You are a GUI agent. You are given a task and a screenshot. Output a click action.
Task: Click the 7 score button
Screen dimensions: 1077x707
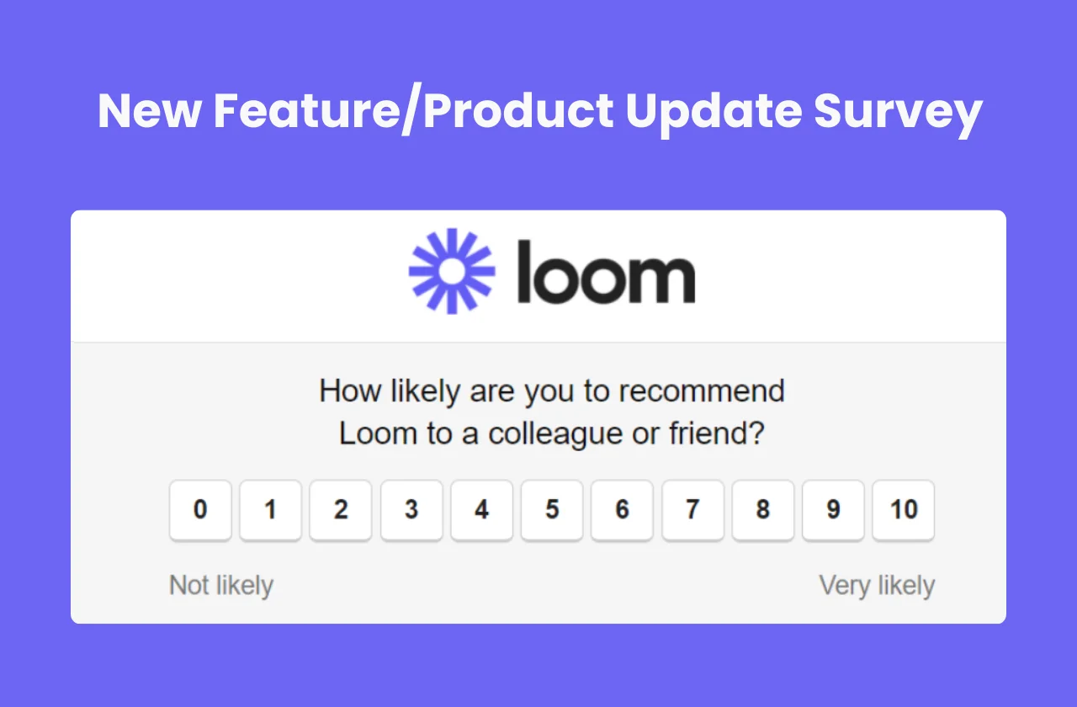tap(692, 510)
